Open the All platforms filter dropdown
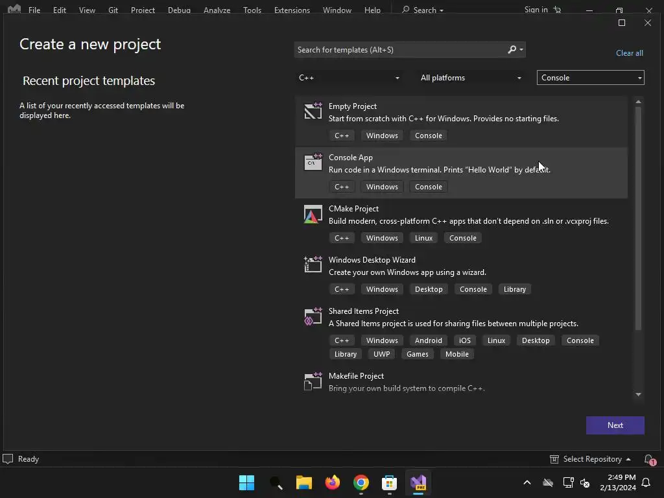Image resolution: width=664 pixels, height=498 pixels. pos(470,78)
